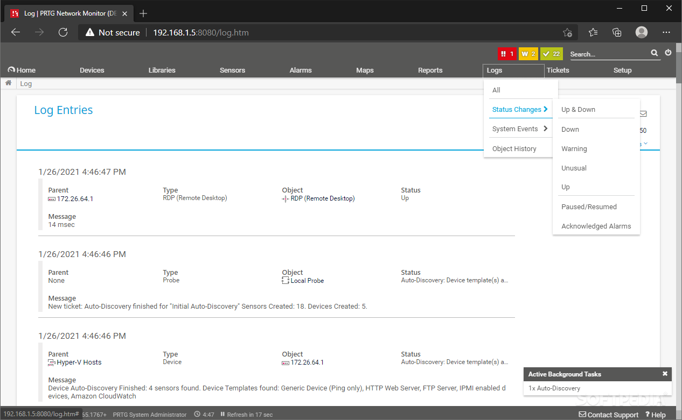Viewport: 682px width, 420px height.
Task: Expand the Status Changes submenu
Action: (x=520, y=109)
